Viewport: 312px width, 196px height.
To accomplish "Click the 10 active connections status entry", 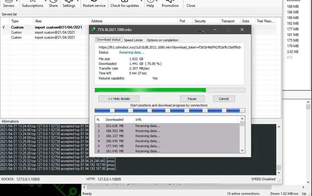I will [x=243, y=194].
